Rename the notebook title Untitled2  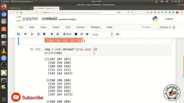49,19
